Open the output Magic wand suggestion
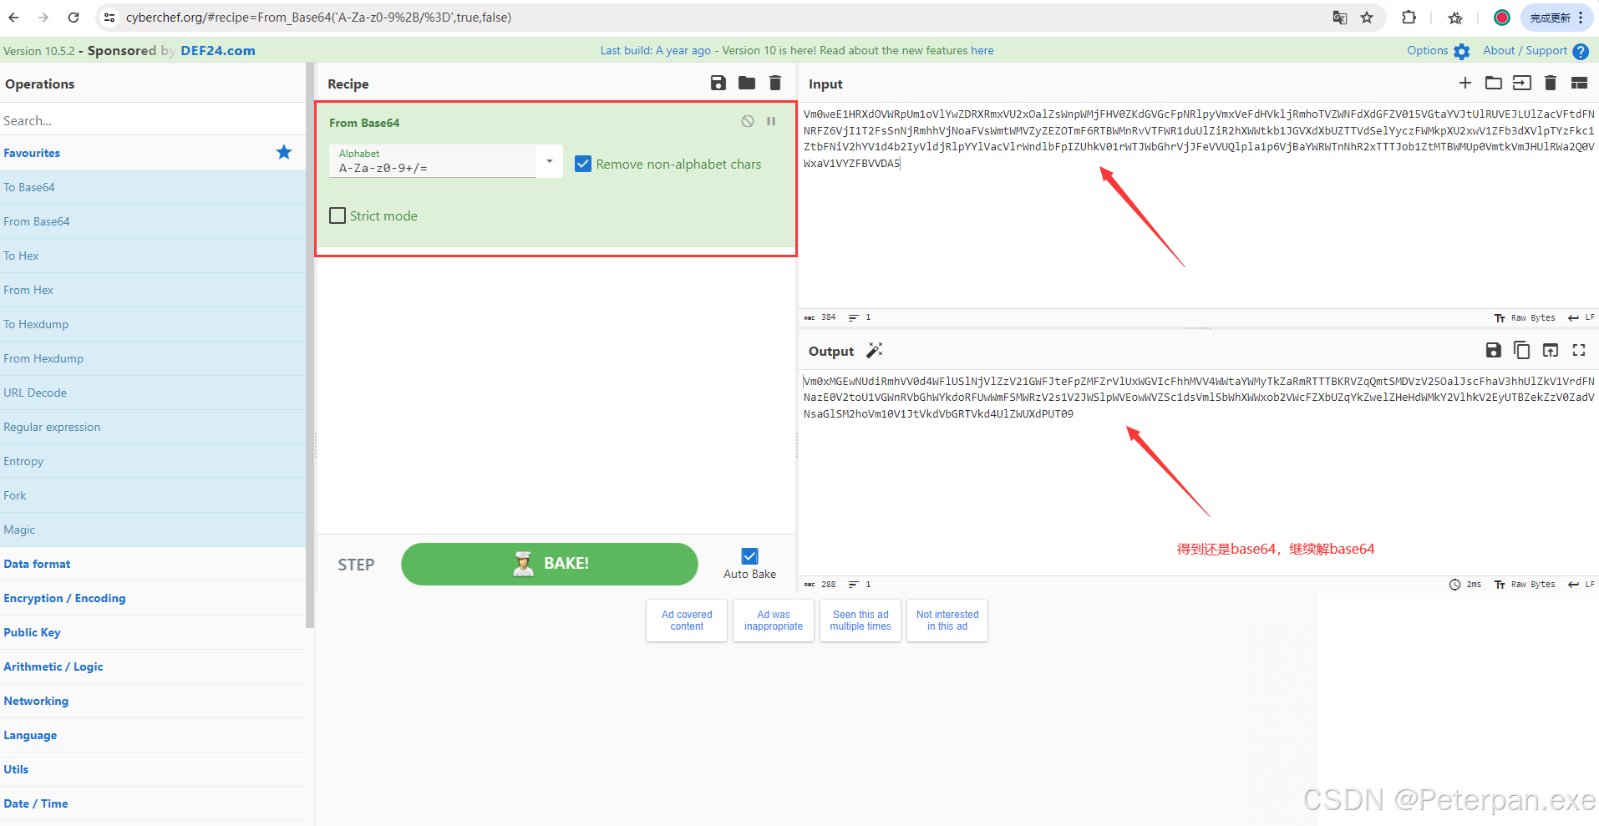This screenshot has width=1599, height=826. [x=875, y=350]
